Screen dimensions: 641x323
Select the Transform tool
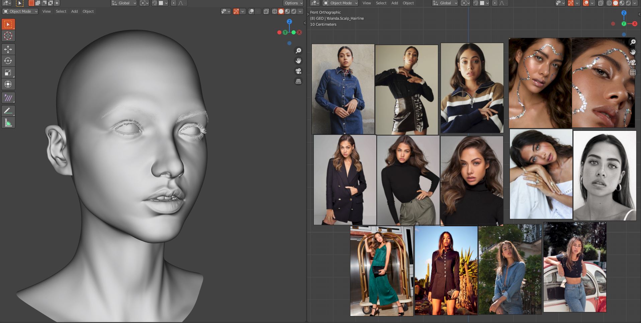coord(8,84)
